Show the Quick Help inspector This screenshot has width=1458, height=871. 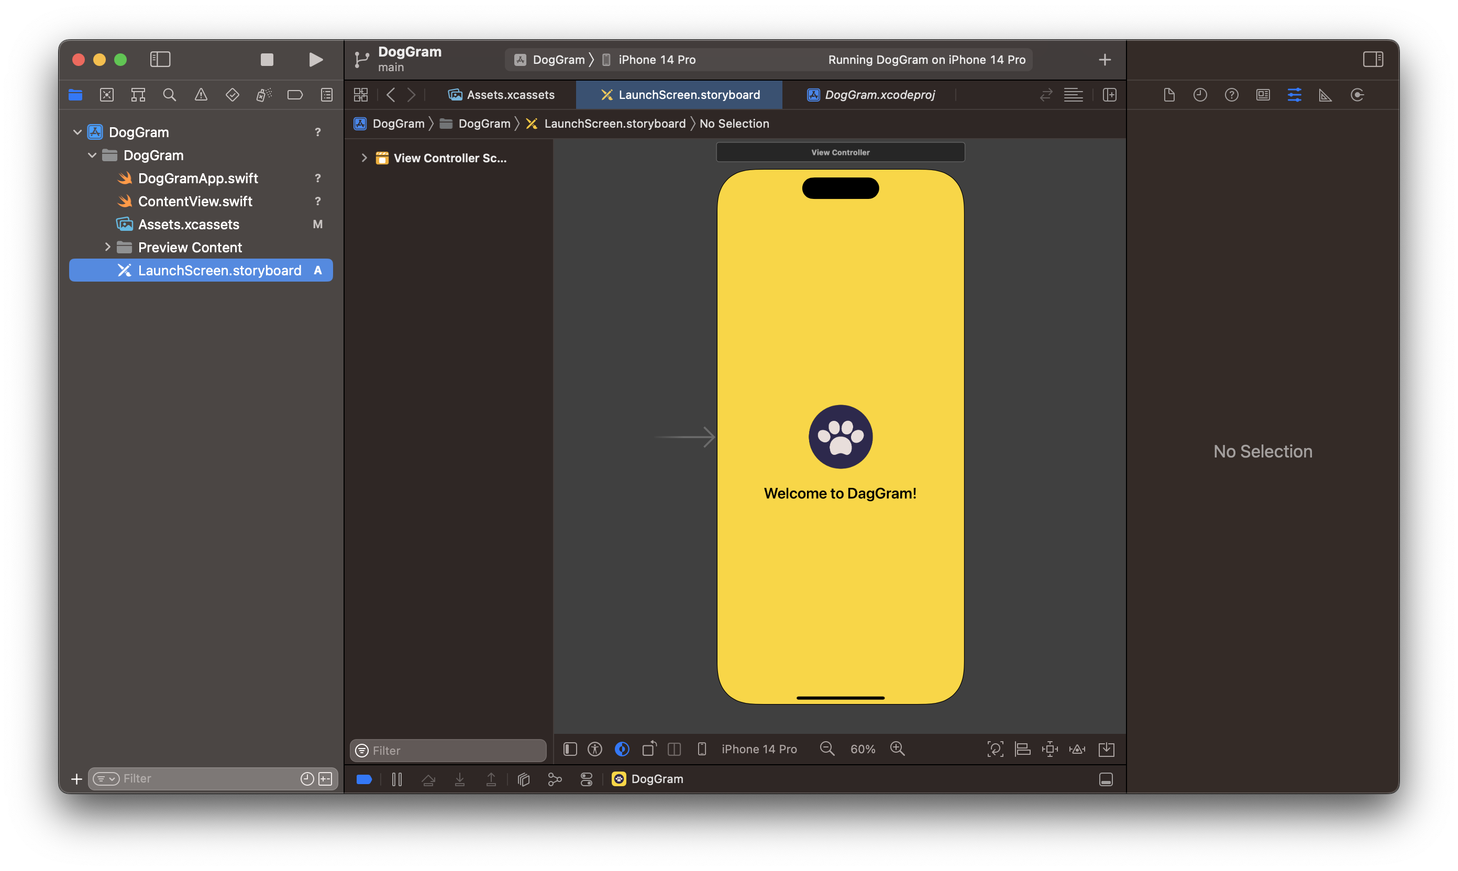click(x=1231, y=95)
